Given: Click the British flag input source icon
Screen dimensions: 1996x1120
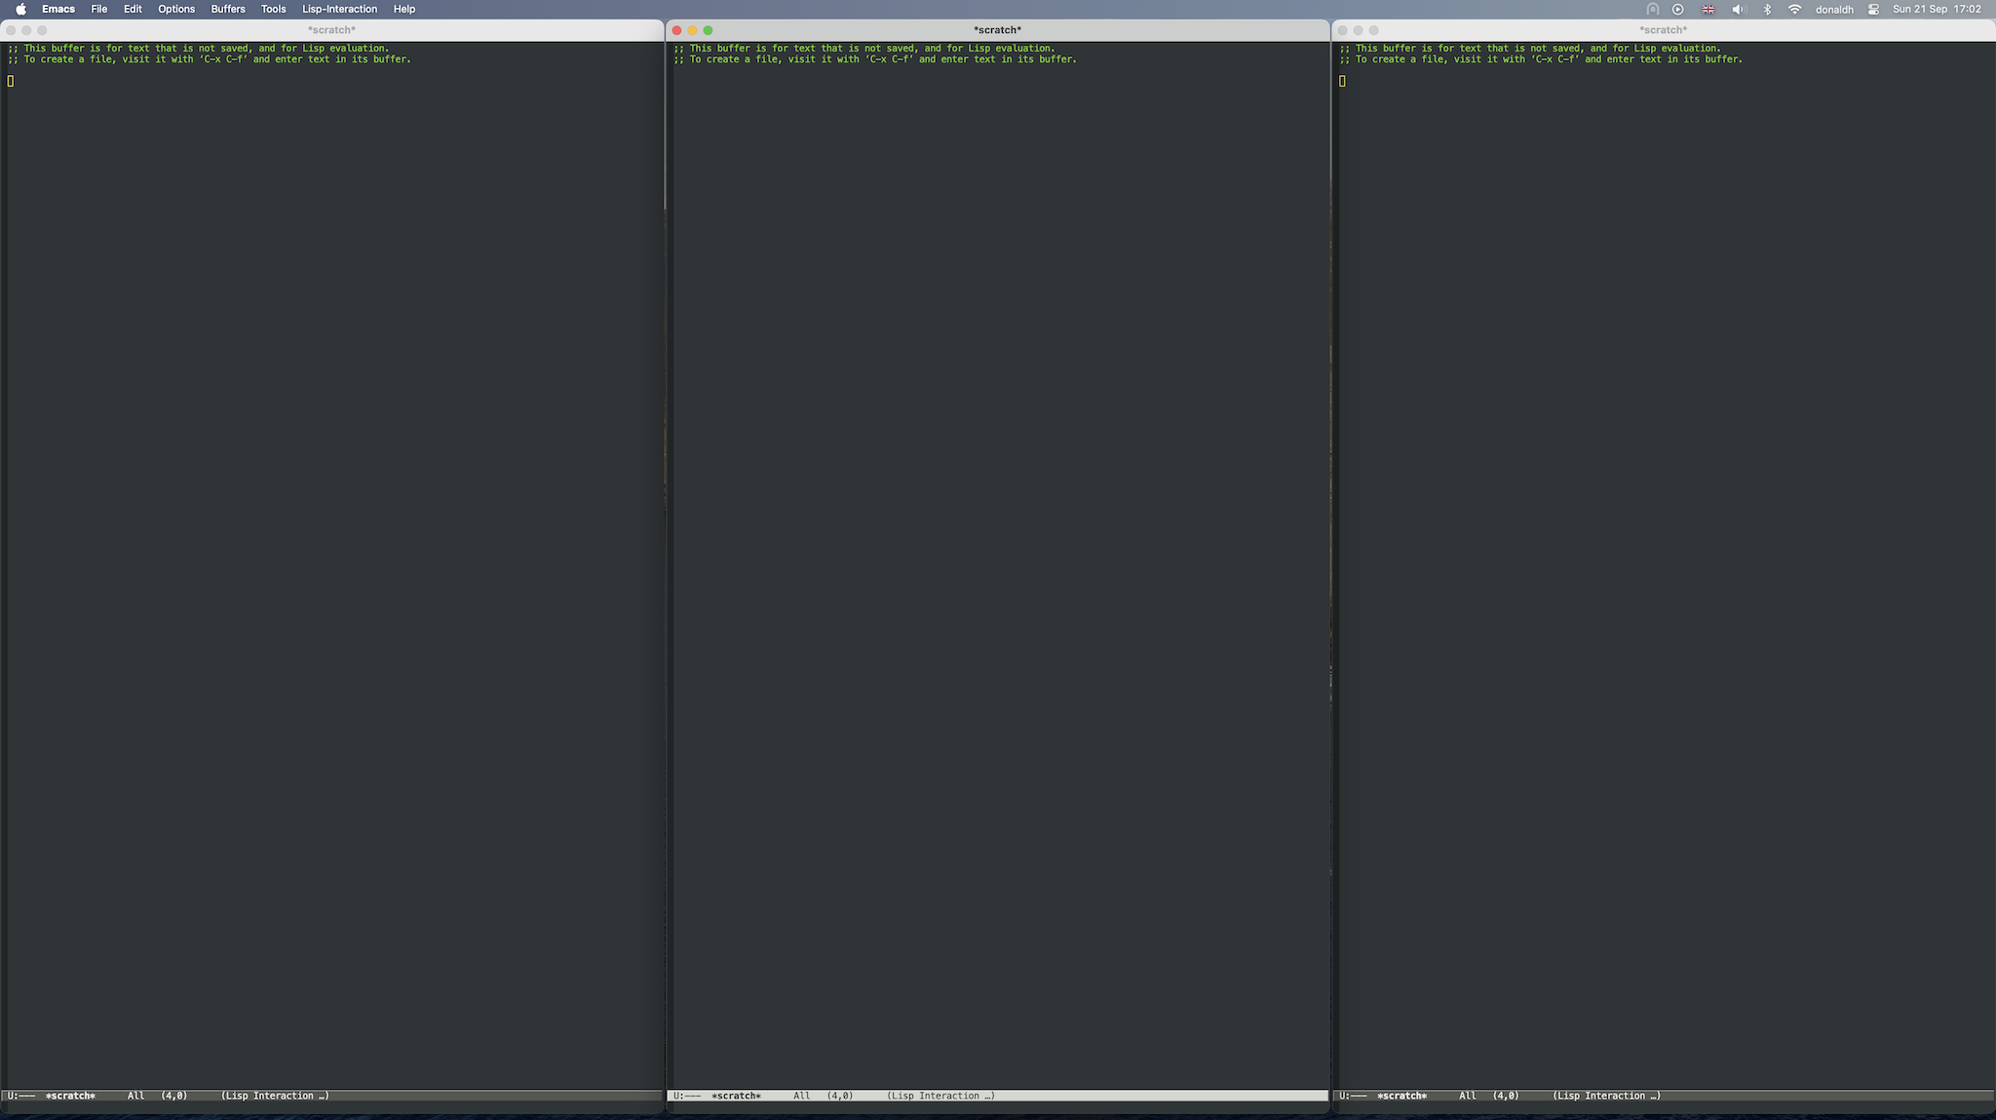Looking at the screenshot, I should point(1708,9).
